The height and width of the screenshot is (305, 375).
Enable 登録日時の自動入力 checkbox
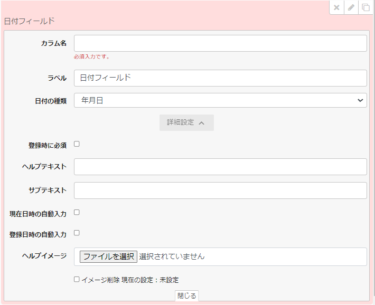[77, 233]
